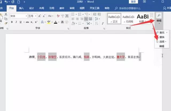Open the 审阅 ribbon tab

tap(72, 8)
